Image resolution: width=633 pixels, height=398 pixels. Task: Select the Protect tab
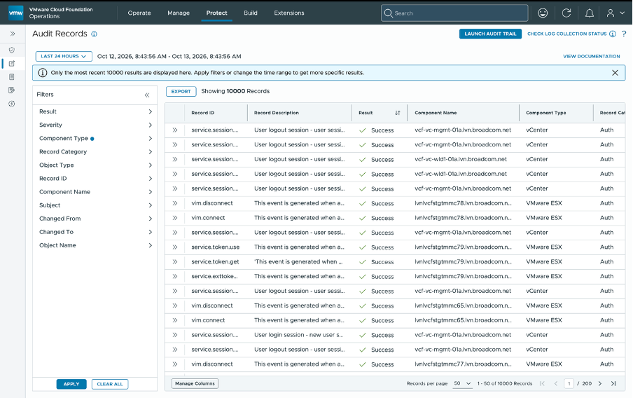[217, 13]
